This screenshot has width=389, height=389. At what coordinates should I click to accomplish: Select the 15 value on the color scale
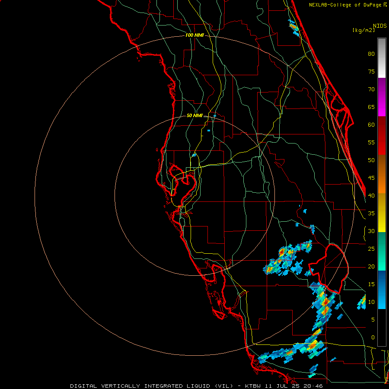(x=371, y=284)
